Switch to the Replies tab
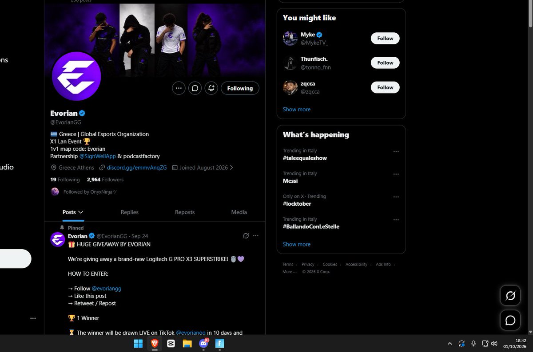This screenshot has height=352, width=533. pos(130,212)
